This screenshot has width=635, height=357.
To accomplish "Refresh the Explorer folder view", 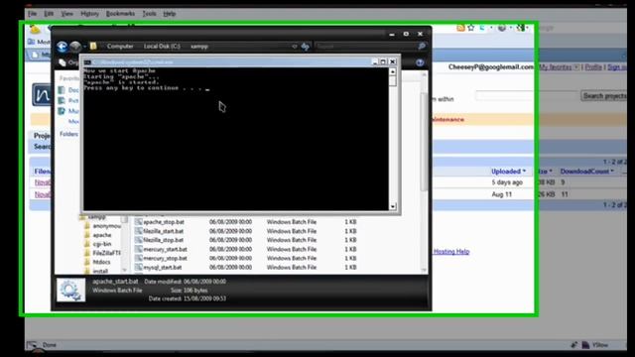I will 306,47.
